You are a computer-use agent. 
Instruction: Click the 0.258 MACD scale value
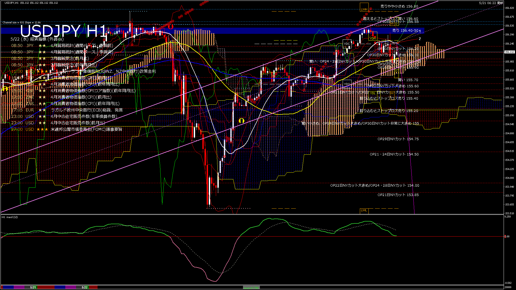[508, 216]
